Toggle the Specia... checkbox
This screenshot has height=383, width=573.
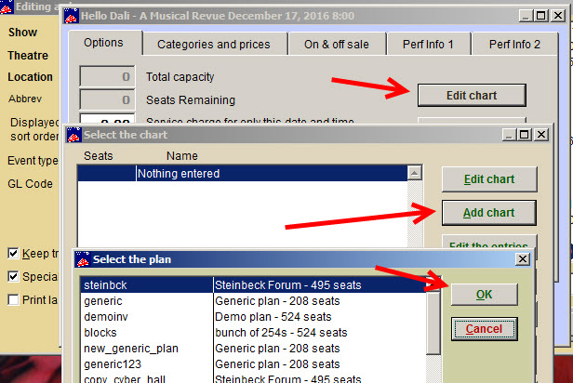point(13,276)
